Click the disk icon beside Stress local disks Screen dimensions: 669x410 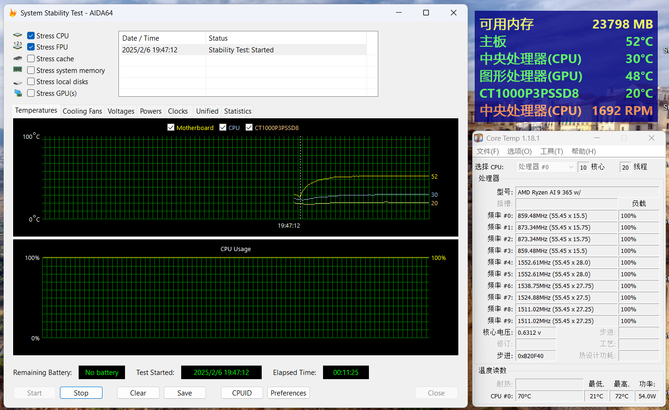point(18,82)
